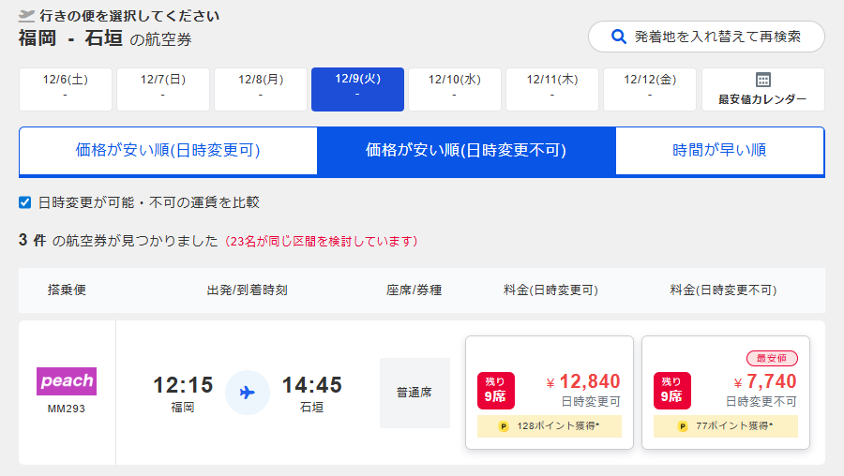
Task: Click the peach airline logo
Action: tap(67, 380)
